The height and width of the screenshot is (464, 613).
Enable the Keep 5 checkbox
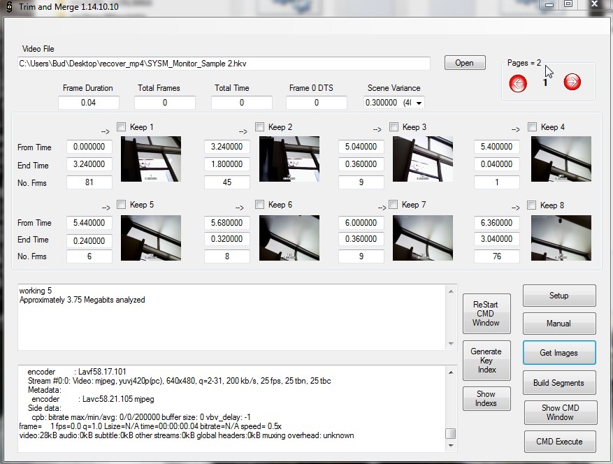[x=121, y=205]
